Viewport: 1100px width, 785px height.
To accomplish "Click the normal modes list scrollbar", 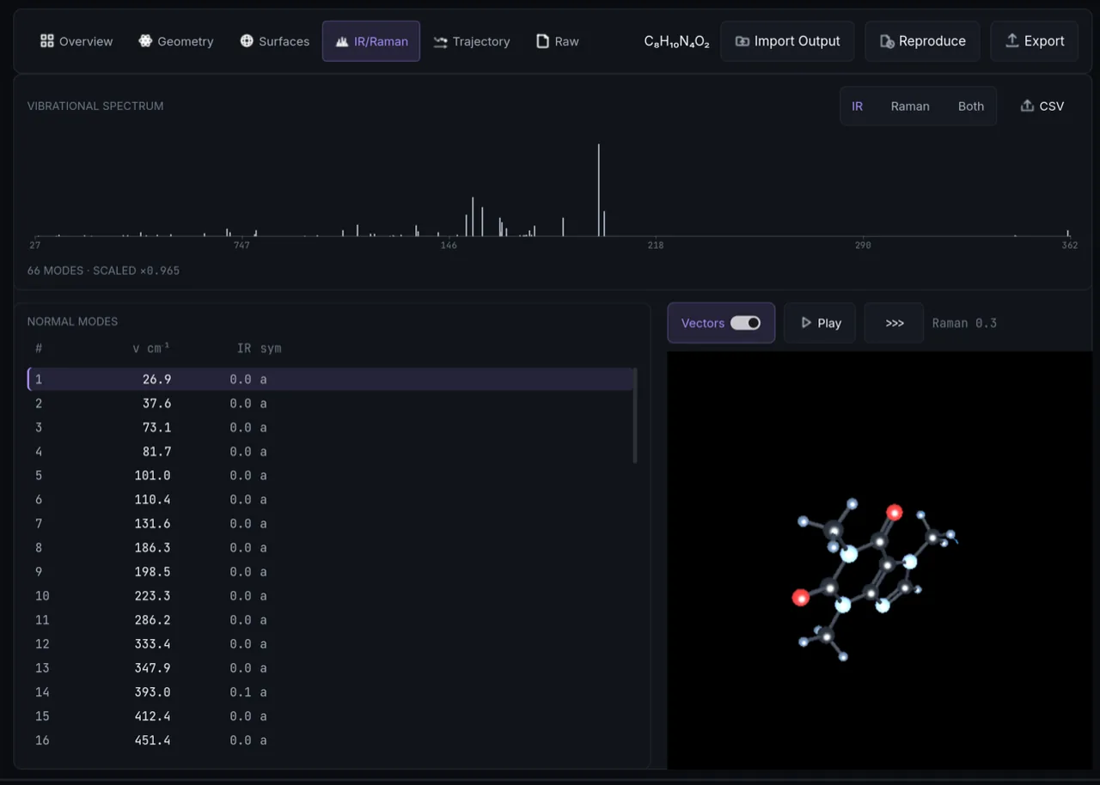I will [635, 416].
